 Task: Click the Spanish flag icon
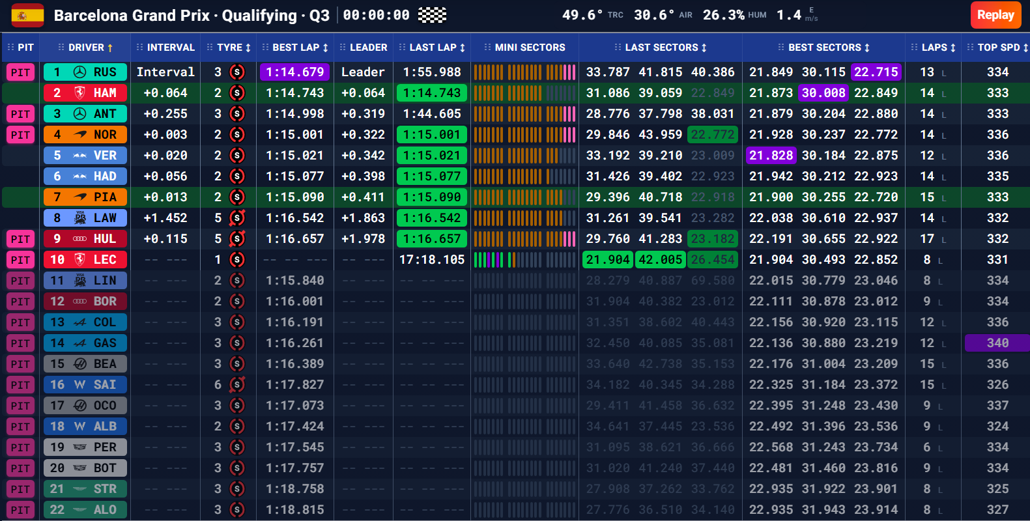pos(27,15)
